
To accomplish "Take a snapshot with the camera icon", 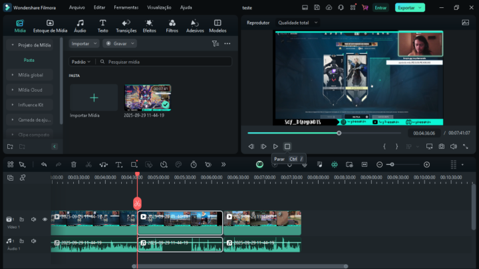I will pyautogui.click(x=440, y=146).
